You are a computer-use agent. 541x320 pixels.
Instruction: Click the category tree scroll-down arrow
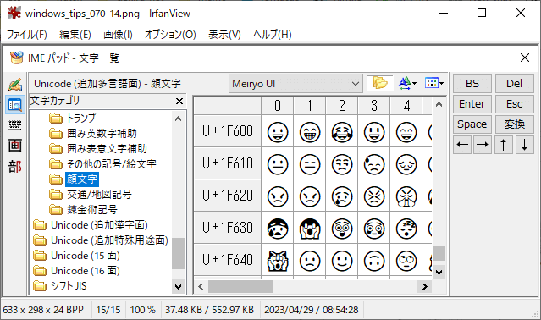pyautogui.click(x=178, y=286)
